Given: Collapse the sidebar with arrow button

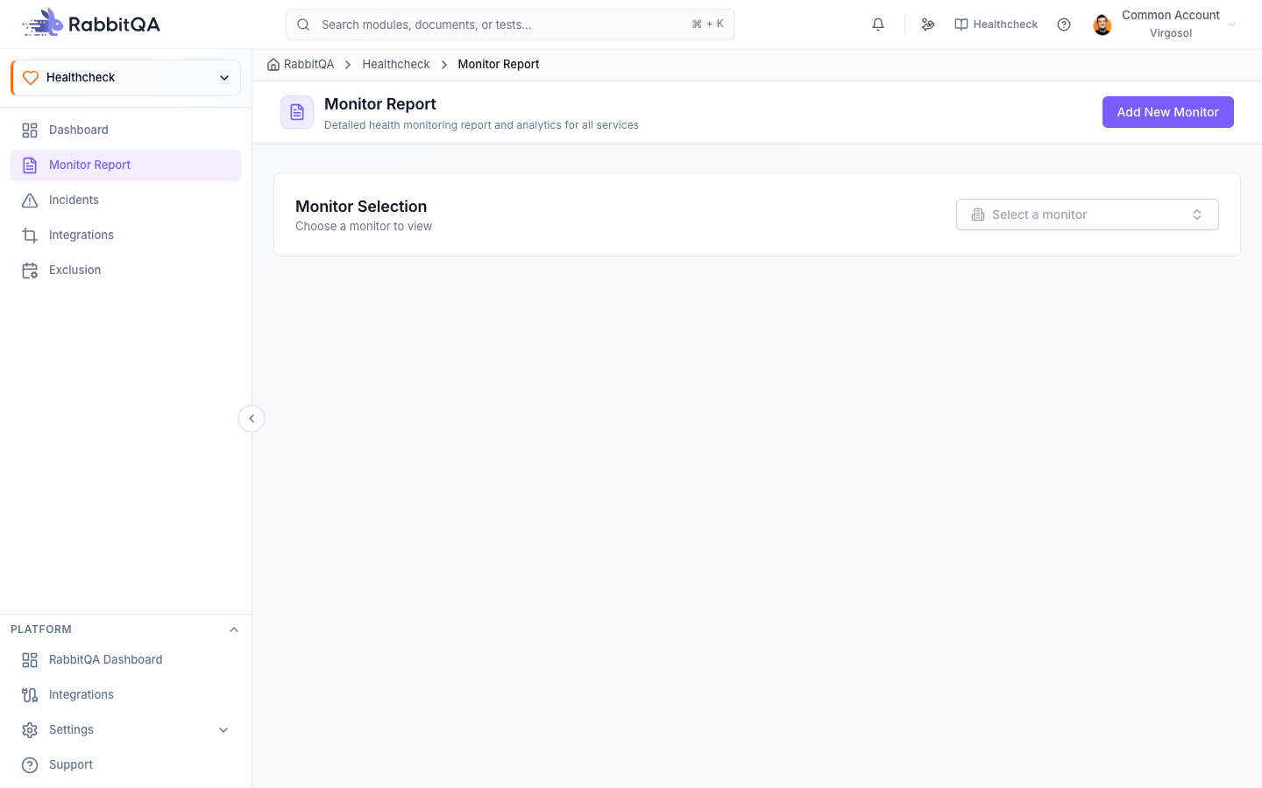Looking at the screenshot, I should (252, 419).
